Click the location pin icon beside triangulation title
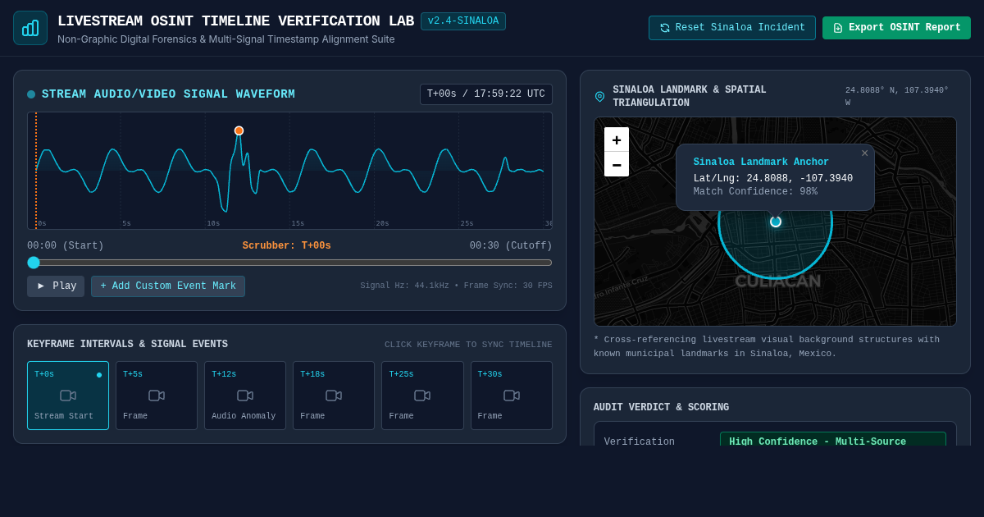Image resolution: width=984 pixels, height=517 pixels. click(599, 96)
